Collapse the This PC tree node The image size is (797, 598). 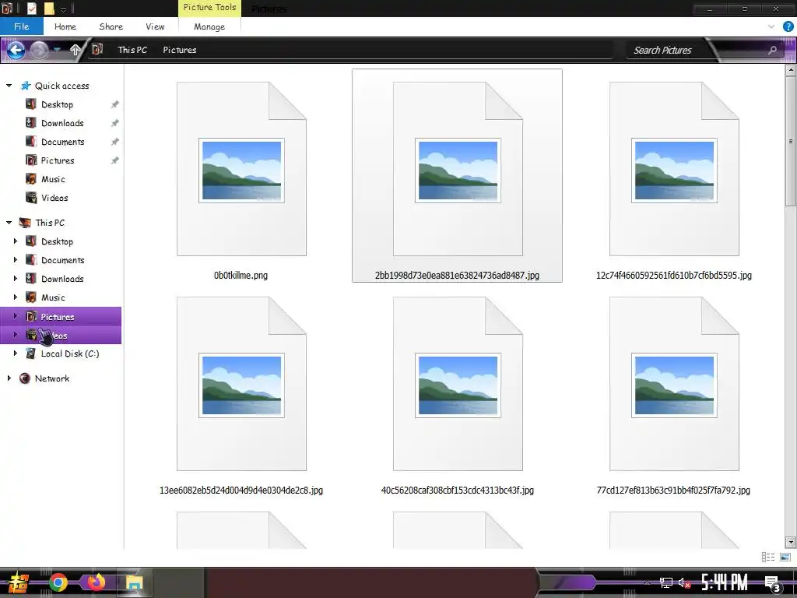pyautogui.click(x=9, y=223)
